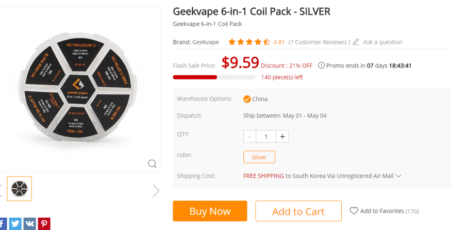Screen dimensions: 451x230
Task: Click the heart Add to Favorites icon
Action: coord(354,211)
